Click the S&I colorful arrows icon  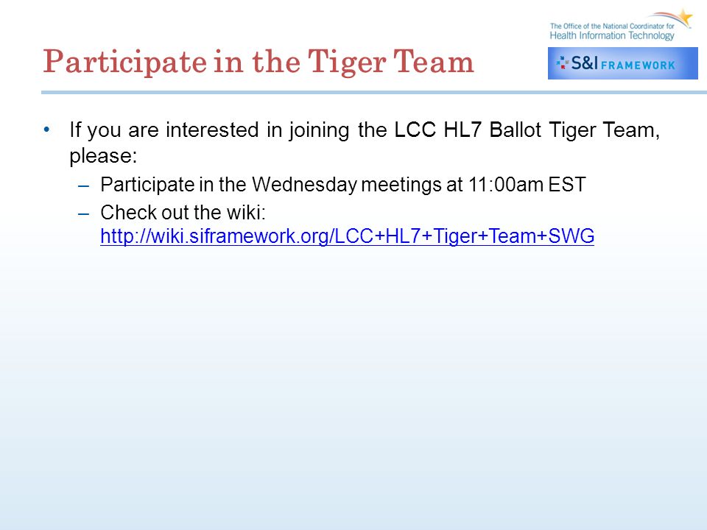[x=562, y=63]
